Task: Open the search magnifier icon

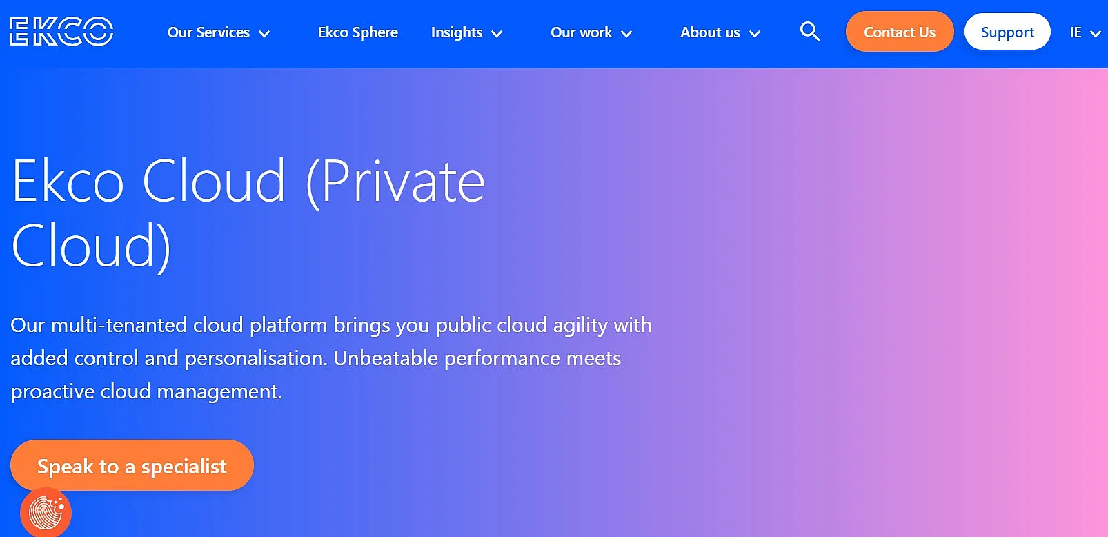Action: (x=810, y=32)
